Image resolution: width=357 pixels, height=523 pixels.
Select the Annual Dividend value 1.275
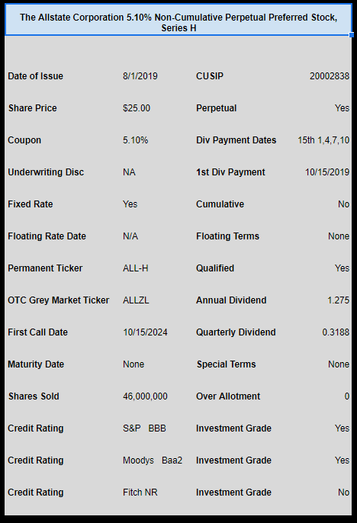click(339, 300)
